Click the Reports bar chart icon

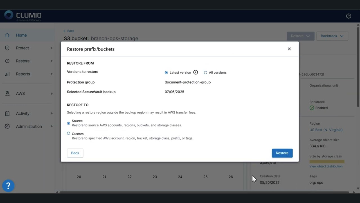coord(7,74)
